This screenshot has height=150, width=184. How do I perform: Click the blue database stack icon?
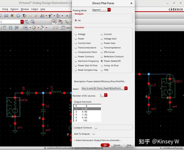[x=10, y=28]
